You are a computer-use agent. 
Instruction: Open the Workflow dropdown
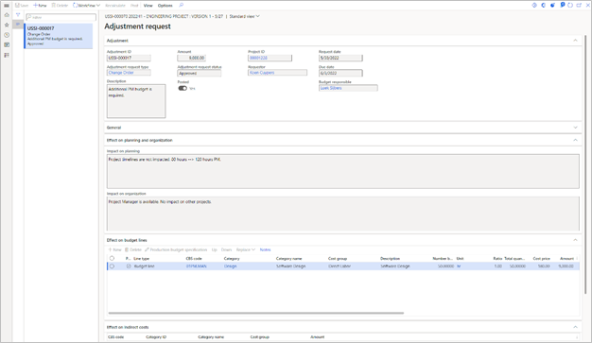tap(86, 6)
